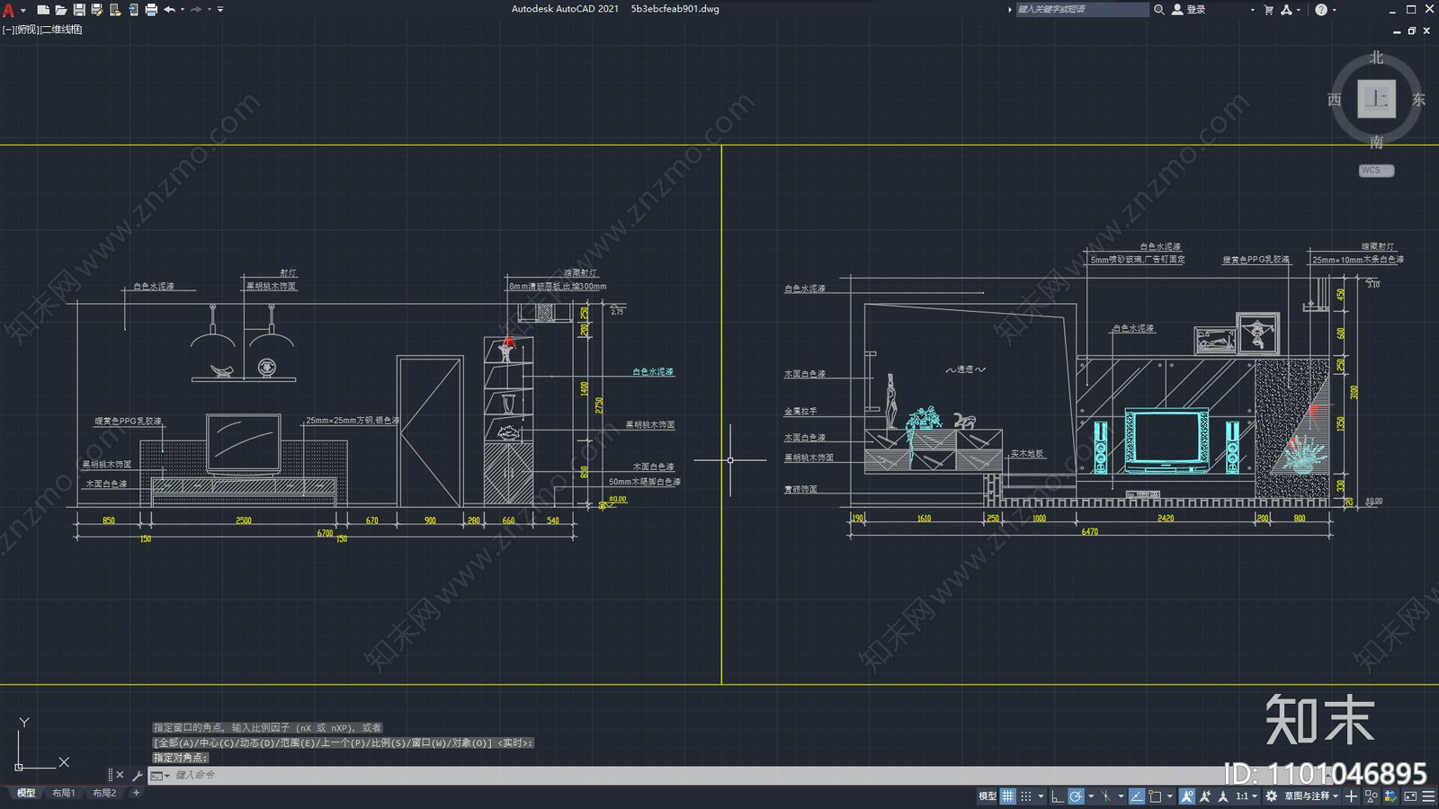
Task: Open the undo history dropdown arrow
Action: coord(183,10)
